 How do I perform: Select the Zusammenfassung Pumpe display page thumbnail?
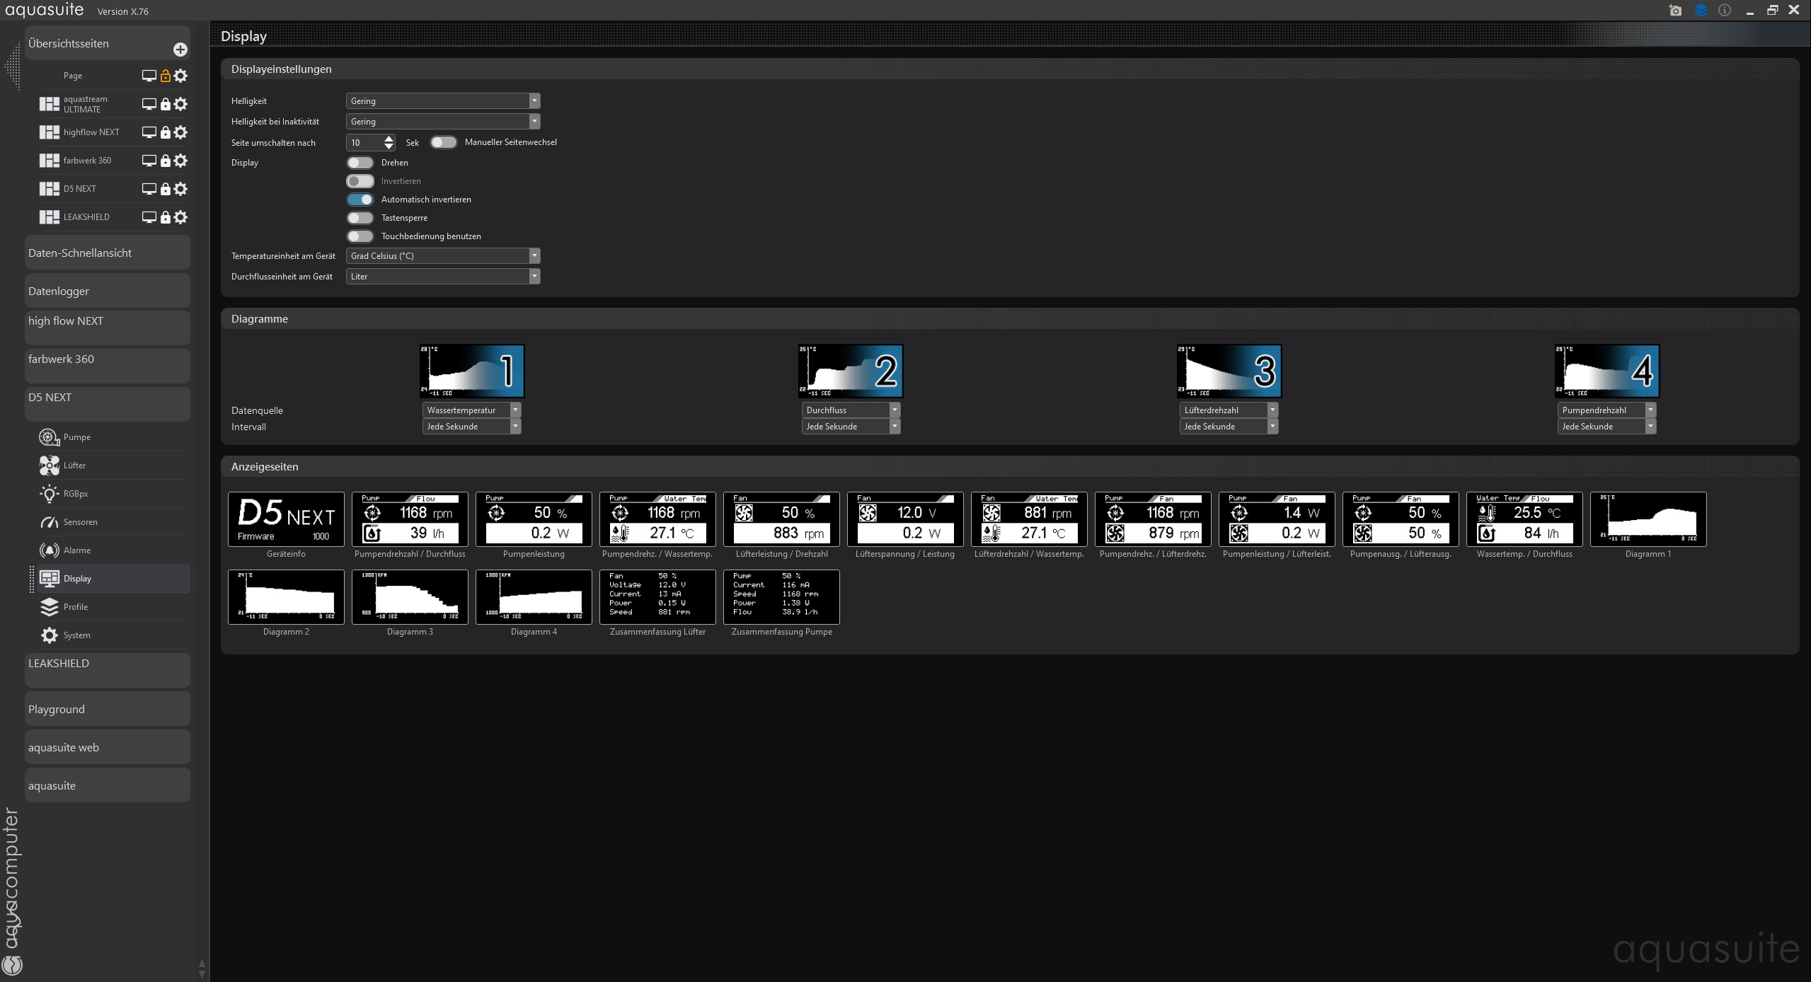[x=781, y=597]
